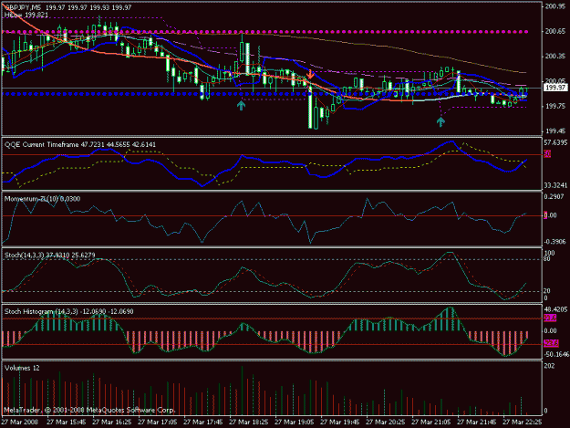Click the 27 Mar 19:45 time label

point(340,422)
